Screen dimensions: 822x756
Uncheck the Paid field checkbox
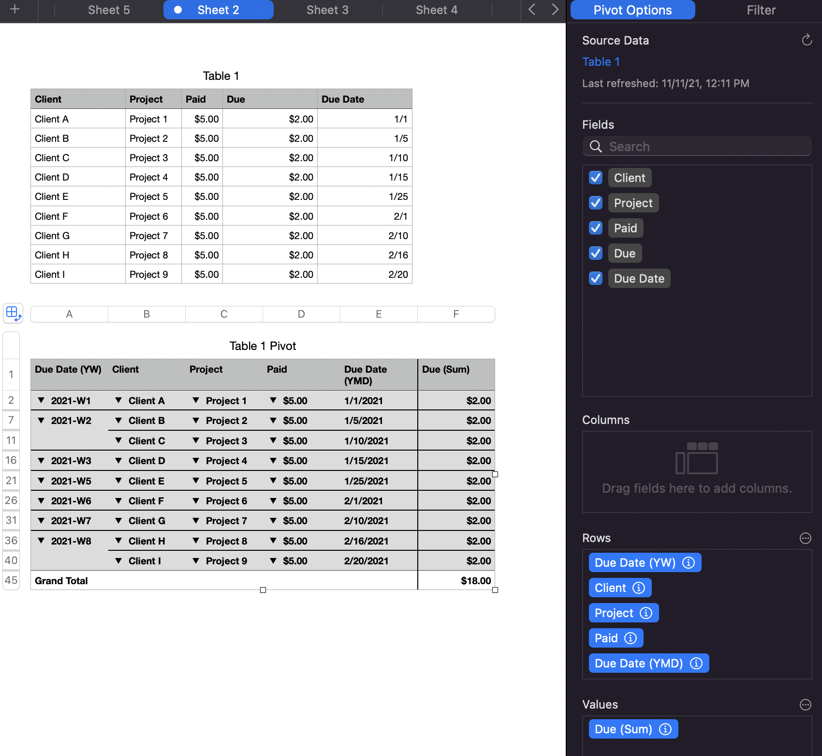595,228
